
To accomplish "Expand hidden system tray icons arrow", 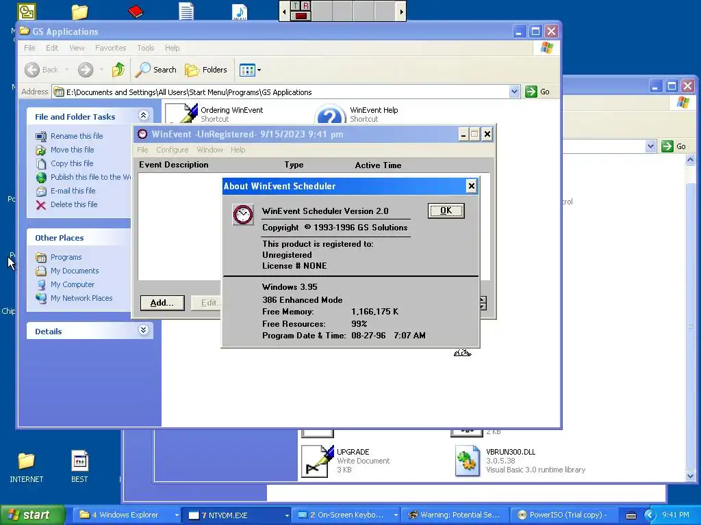I will [x=649, y=515].
